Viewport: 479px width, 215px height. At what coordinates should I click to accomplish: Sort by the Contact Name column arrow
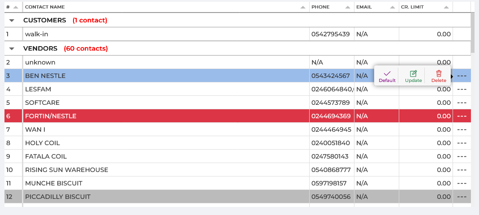coord(303,7)
